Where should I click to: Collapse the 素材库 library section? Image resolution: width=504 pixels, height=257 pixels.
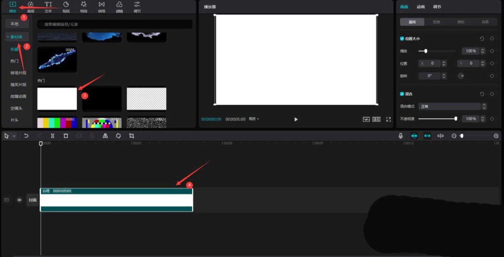(x=17, y=37)
